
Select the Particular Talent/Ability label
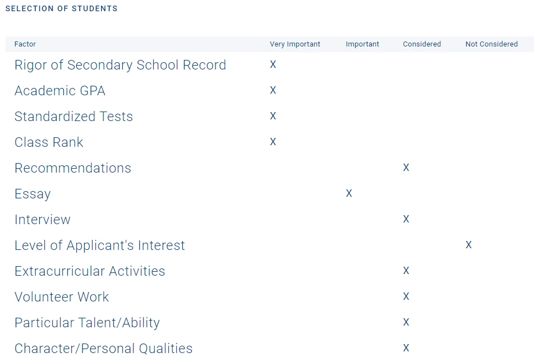(x=87, y=323)
